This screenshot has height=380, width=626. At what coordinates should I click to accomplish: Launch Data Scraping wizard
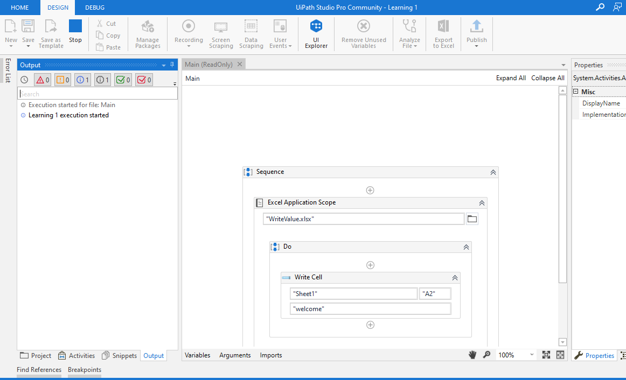pyautogui.click(x=251, y=34)
